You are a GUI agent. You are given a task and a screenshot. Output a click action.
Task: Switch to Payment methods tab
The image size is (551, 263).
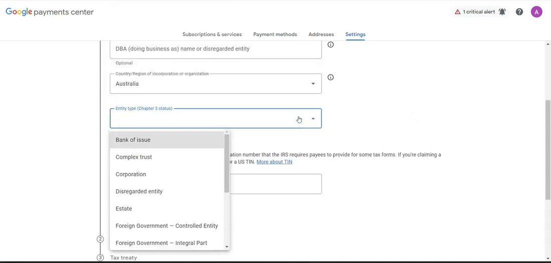click(275, 35)
